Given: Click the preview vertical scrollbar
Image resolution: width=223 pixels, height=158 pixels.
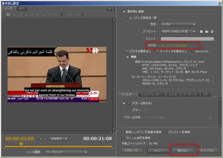Looking at the screenshot, I should (x=114, y=74).
